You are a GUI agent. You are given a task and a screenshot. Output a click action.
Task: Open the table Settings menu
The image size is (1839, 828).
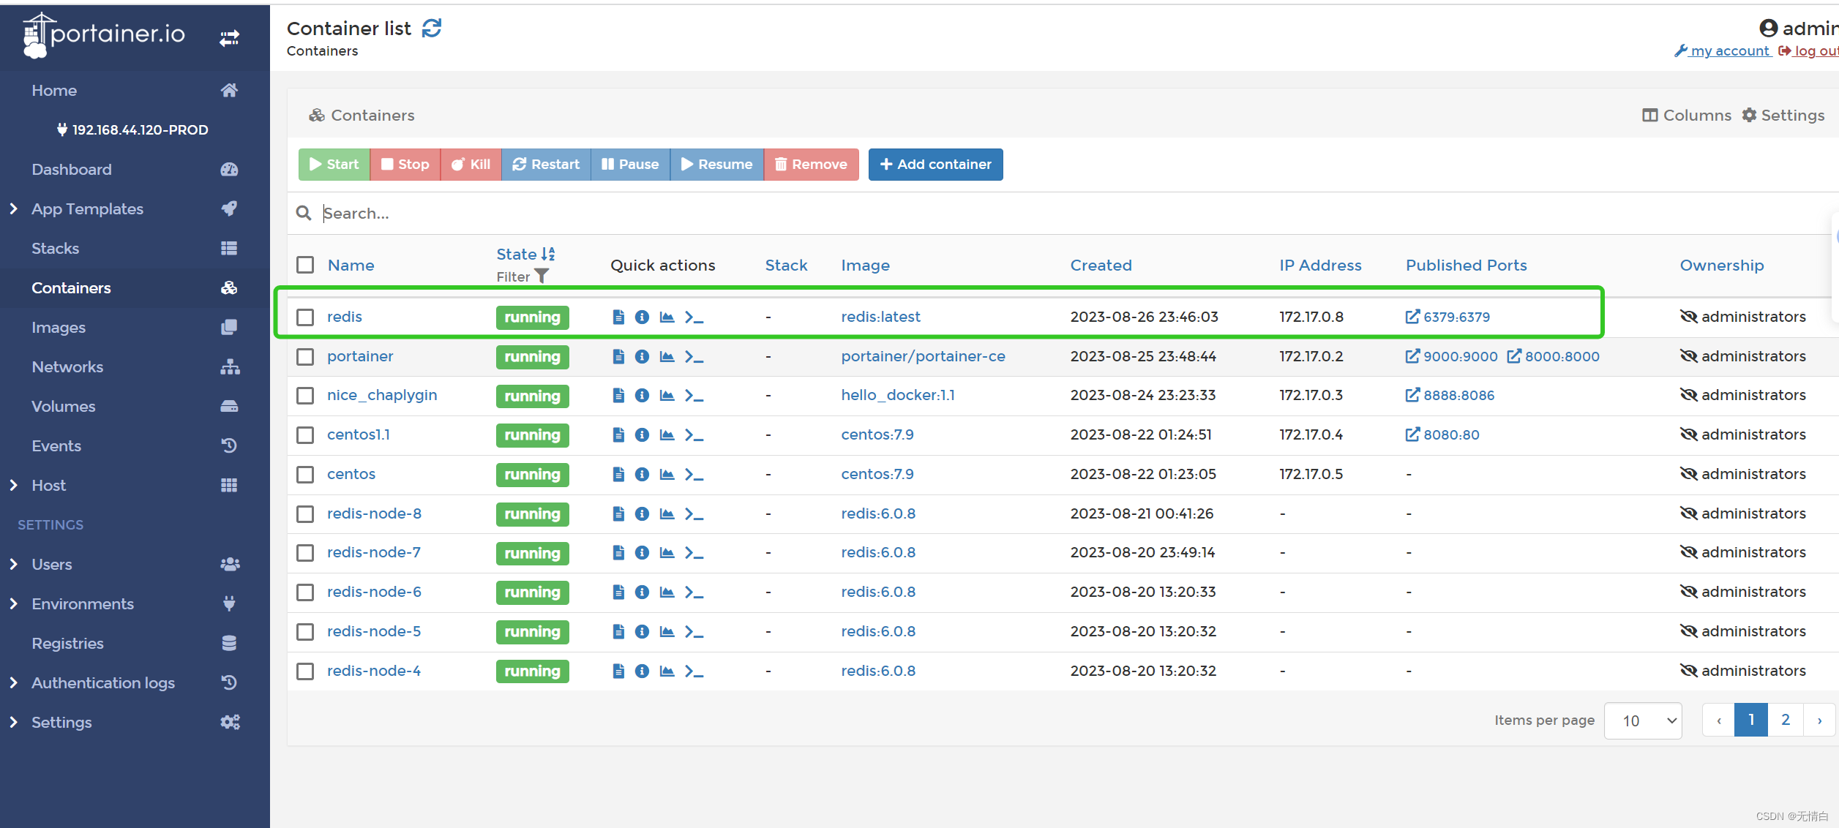point(1783,115)
